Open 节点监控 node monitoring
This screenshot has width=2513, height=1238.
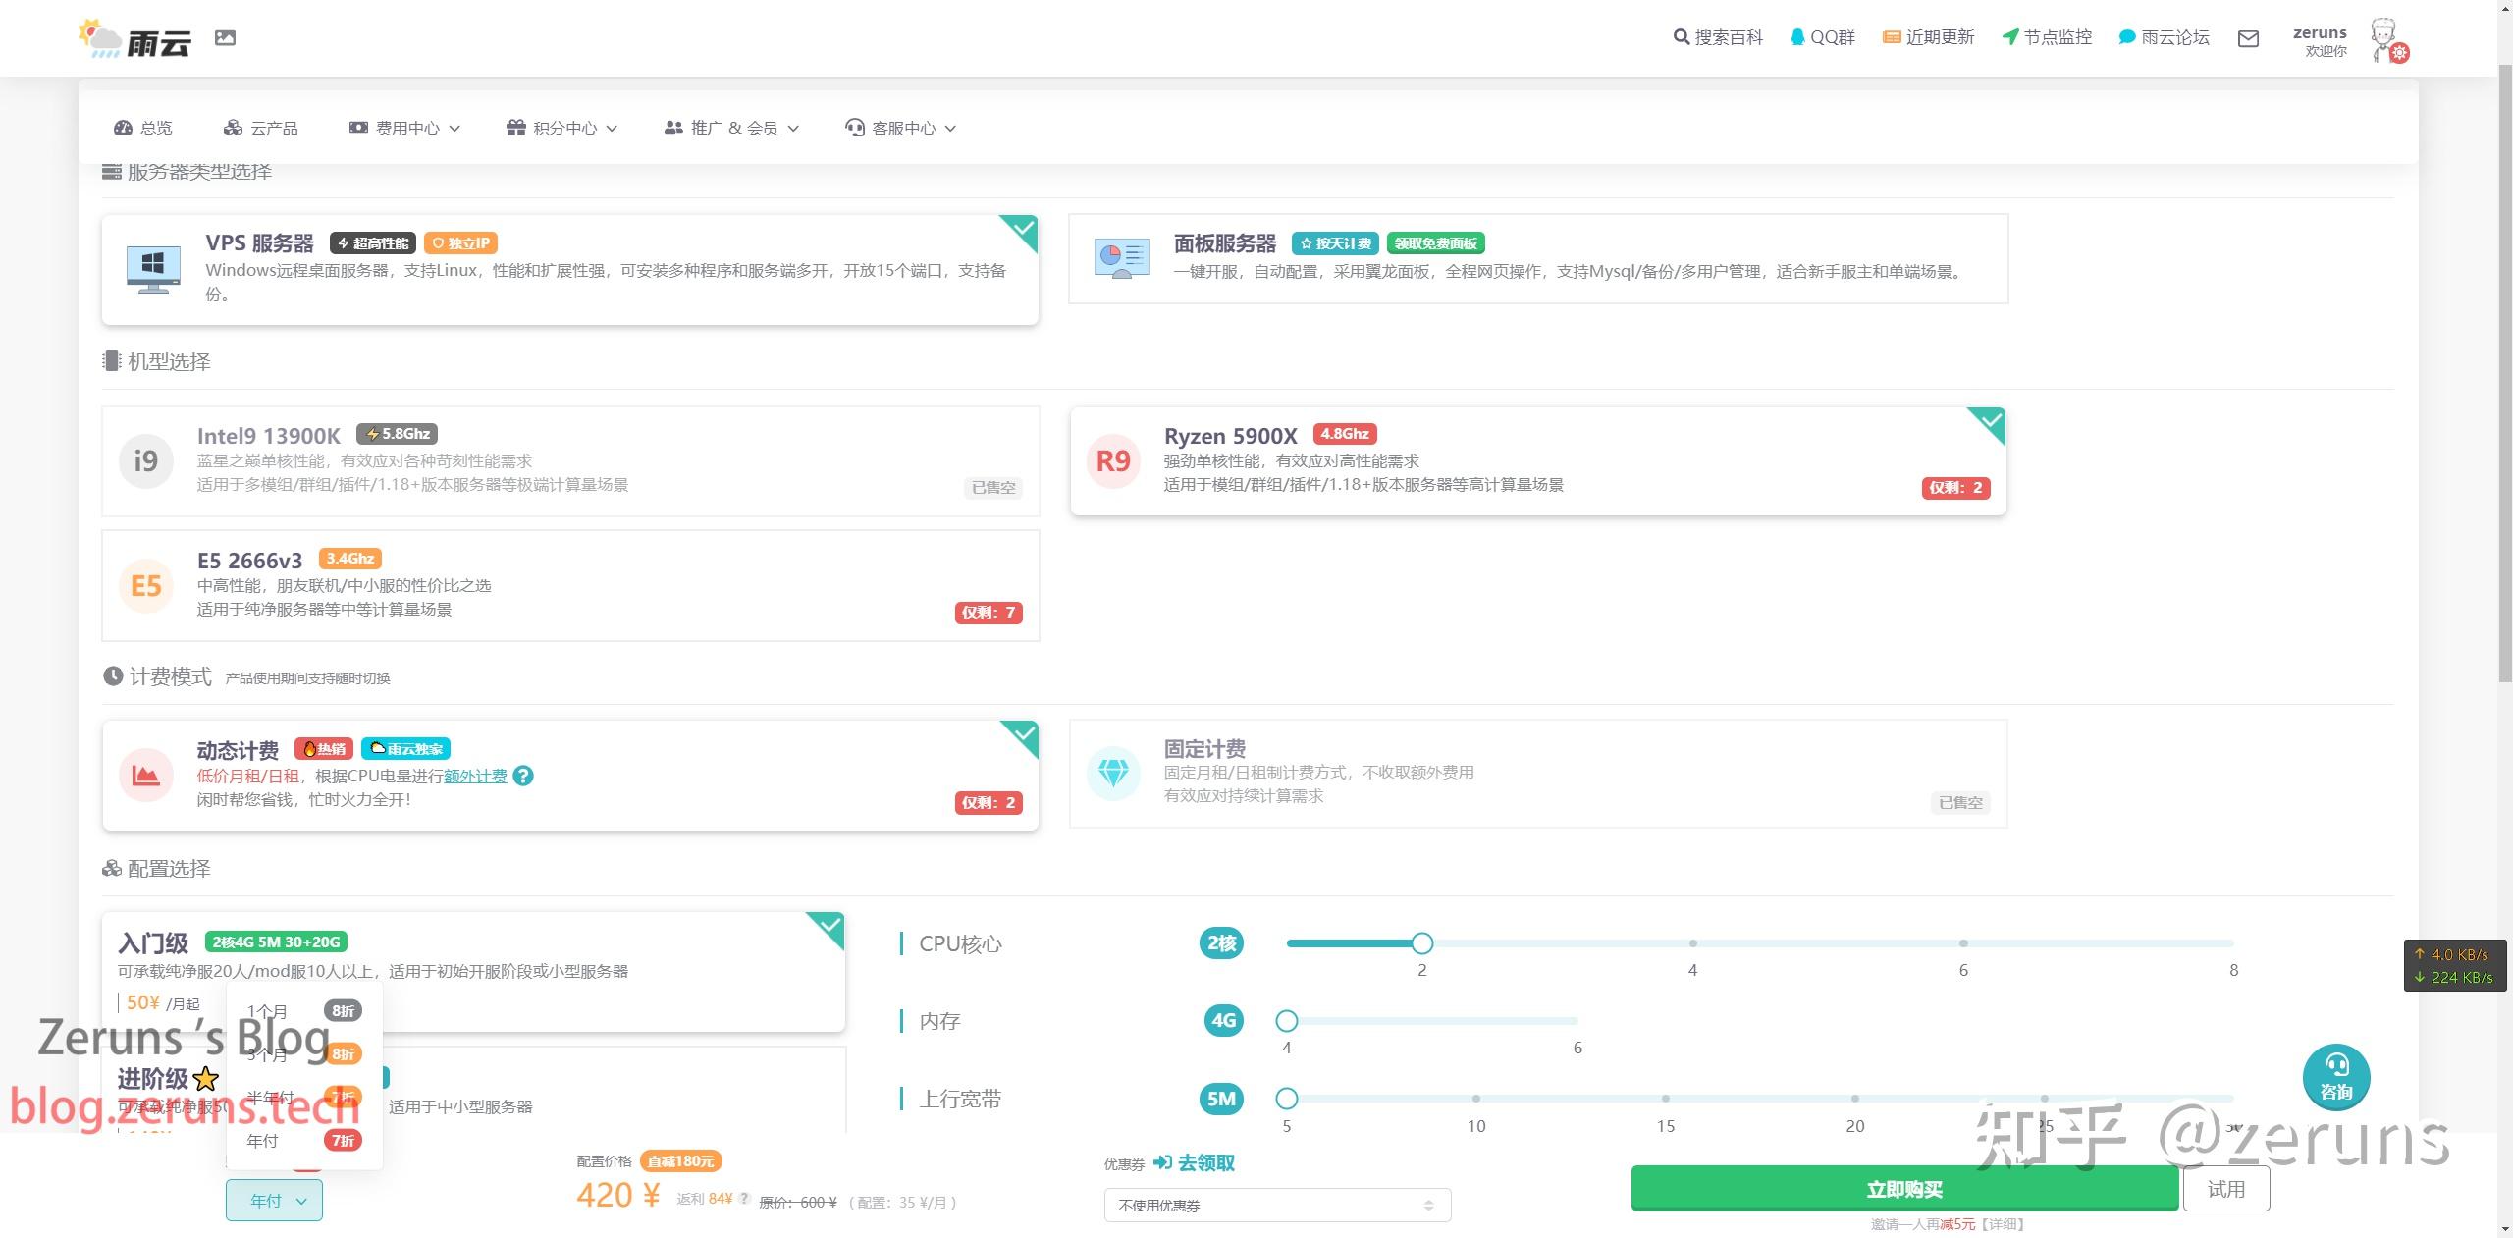pos(2045,37)
